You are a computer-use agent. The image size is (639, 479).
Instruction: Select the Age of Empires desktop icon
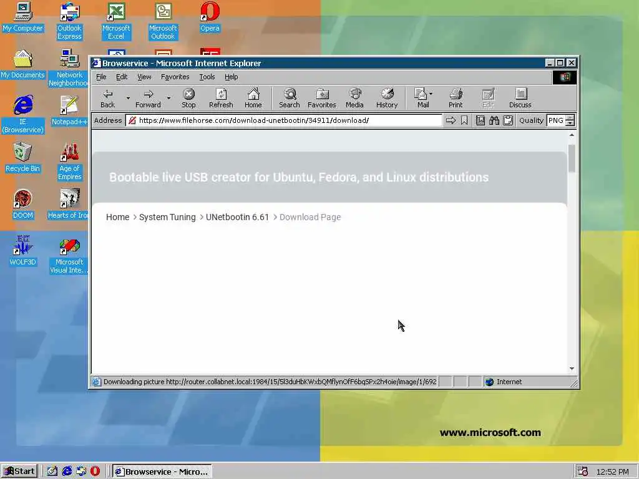point(69,162)
